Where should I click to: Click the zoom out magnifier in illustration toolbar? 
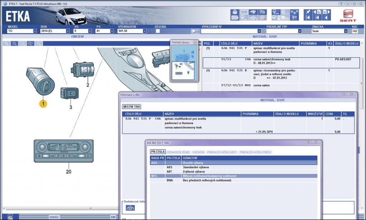click(14, 43)
